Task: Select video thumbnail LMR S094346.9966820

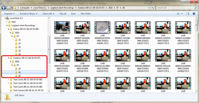Action: [x=143, y=56]
